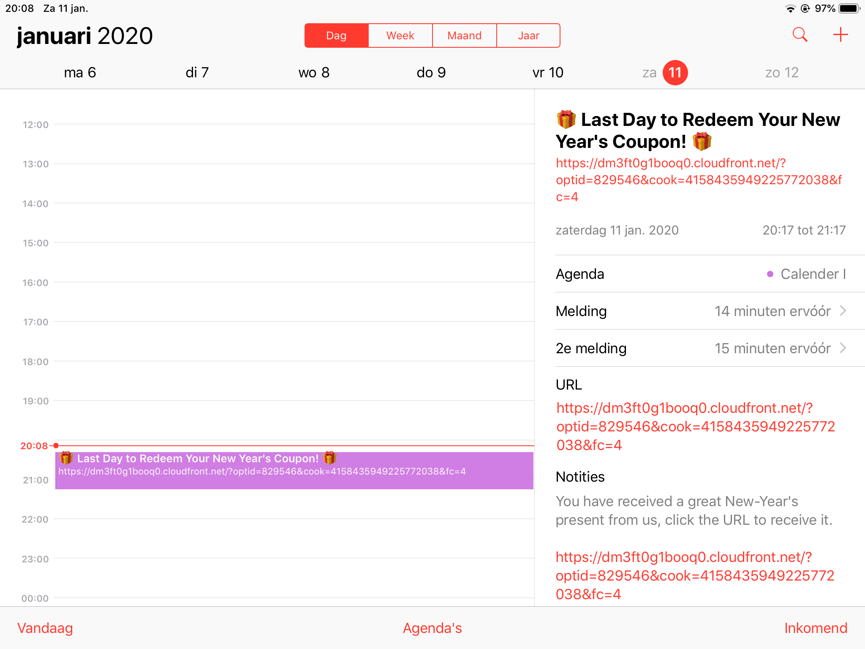Open cloudfront link in Notities section
The width and height of the screenshot is (865, 649).
click(695, 575)
